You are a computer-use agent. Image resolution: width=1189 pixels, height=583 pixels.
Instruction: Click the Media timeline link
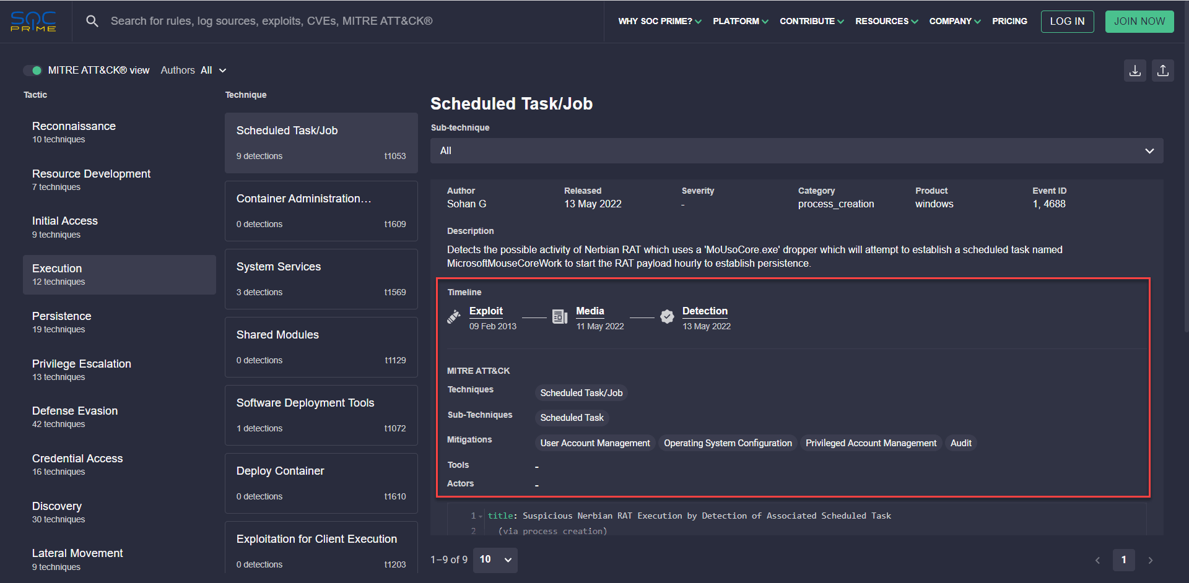[590, 311]
